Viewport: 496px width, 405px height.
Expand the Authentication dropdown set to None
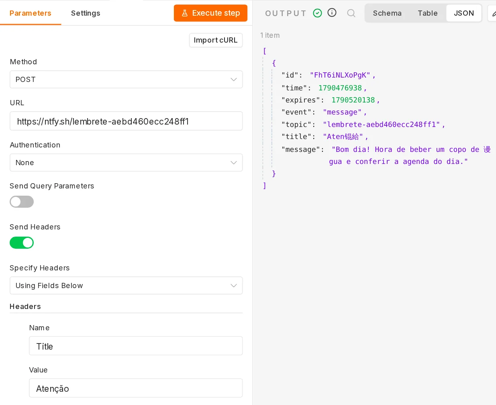coord(126,163)
